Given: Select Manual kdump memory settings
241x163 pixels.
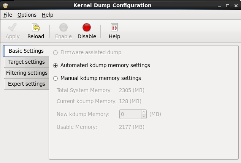Looking at the screenshot, I should (x=56, y=78).
